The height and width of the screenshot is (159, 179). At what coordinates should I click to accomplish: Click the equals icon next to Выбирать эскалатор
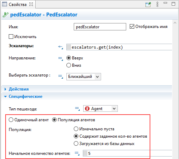(x=60, y=77)
